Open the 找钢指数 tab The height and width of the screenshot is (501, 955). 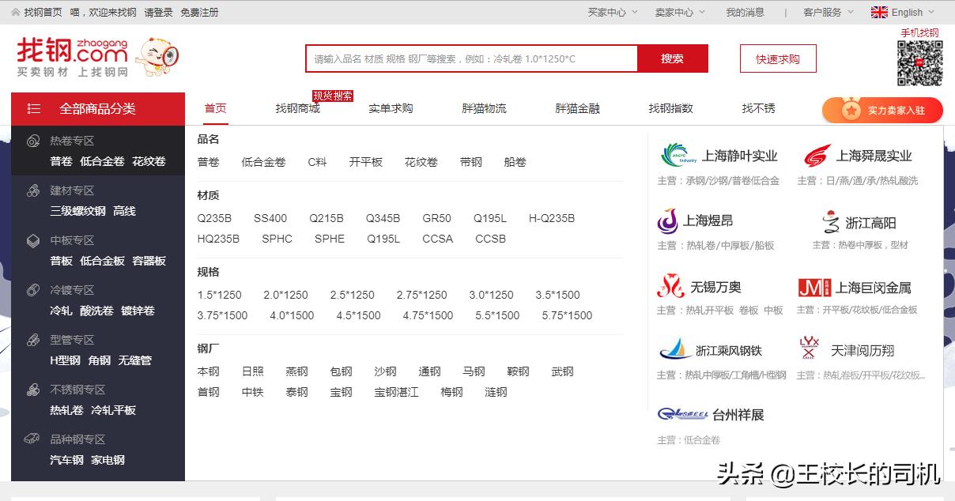(670, 108)
